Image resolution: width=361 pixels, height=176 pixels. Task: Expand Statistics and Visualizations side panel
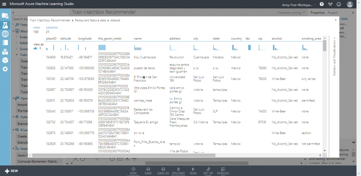334,57
